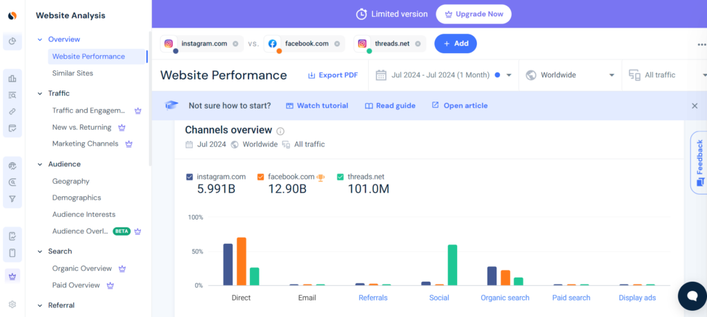707x317 pixels.
Task: Click the sidebar vertical scrollbar
Action: point(150,98)
